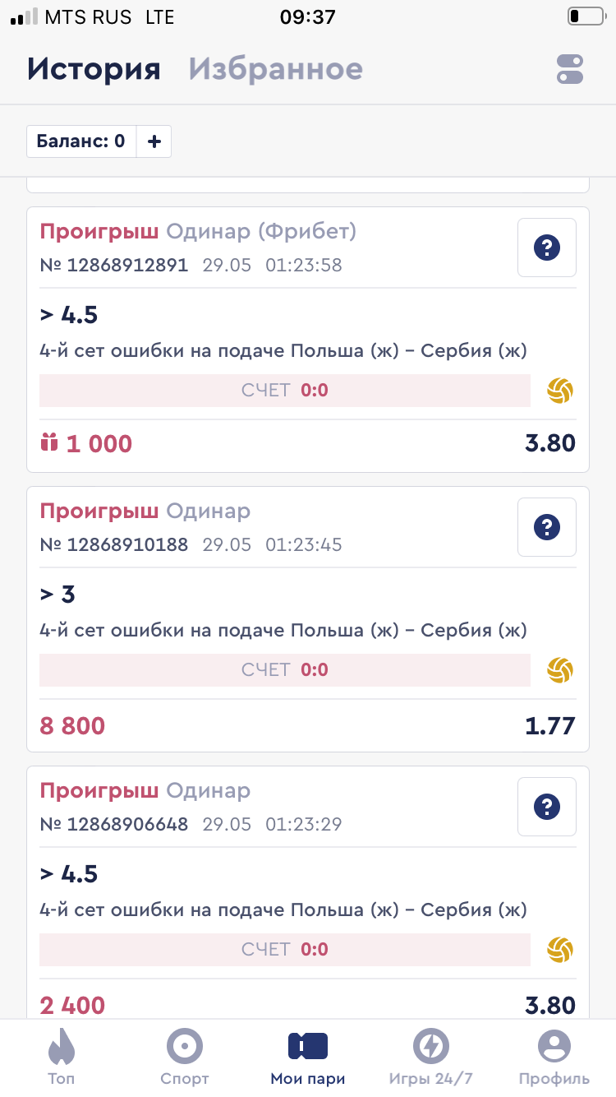This screenshot has height=1097, width=616.
Task: Open help for bet № 12868906648
Action: [x=546, y=806]
